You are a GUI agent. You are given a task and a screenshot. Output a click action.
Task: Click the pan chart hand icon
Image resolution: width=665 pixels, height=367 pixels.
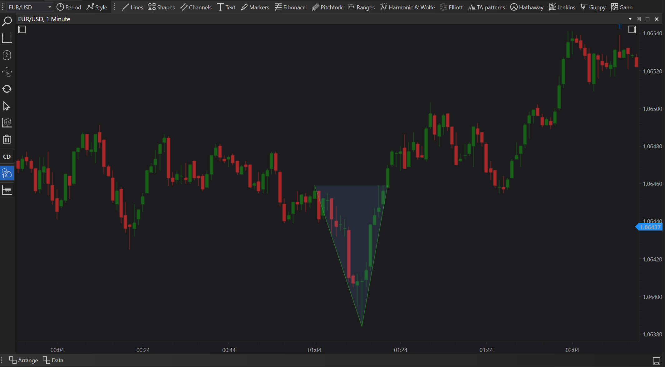tap(7, 72)
